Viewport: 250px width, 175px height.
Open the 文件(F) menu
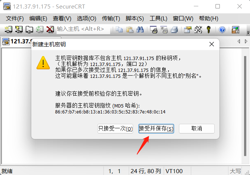point(15,19)
